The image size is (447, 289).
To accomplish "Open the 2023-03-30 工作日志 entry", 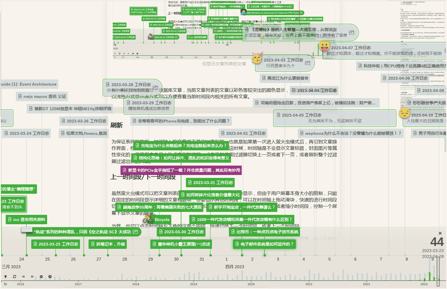I will point(181,232).
